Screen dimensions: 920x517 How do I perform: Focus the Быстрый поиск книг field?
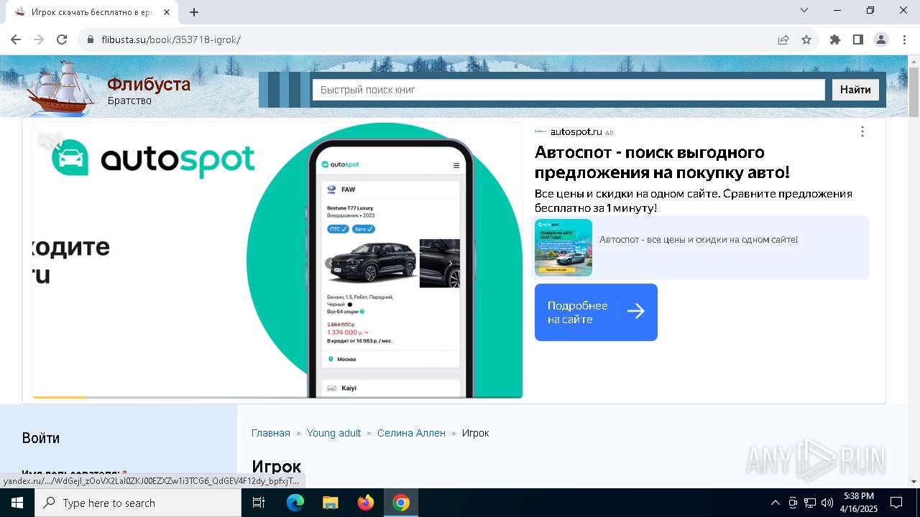click(569, 90)
